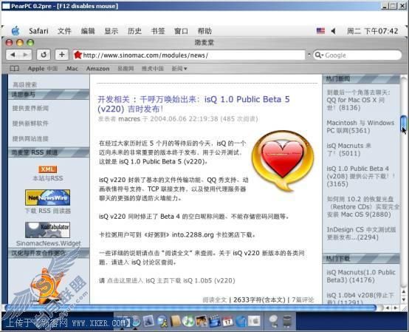Open the 帮助 menu

coord(205,31)
